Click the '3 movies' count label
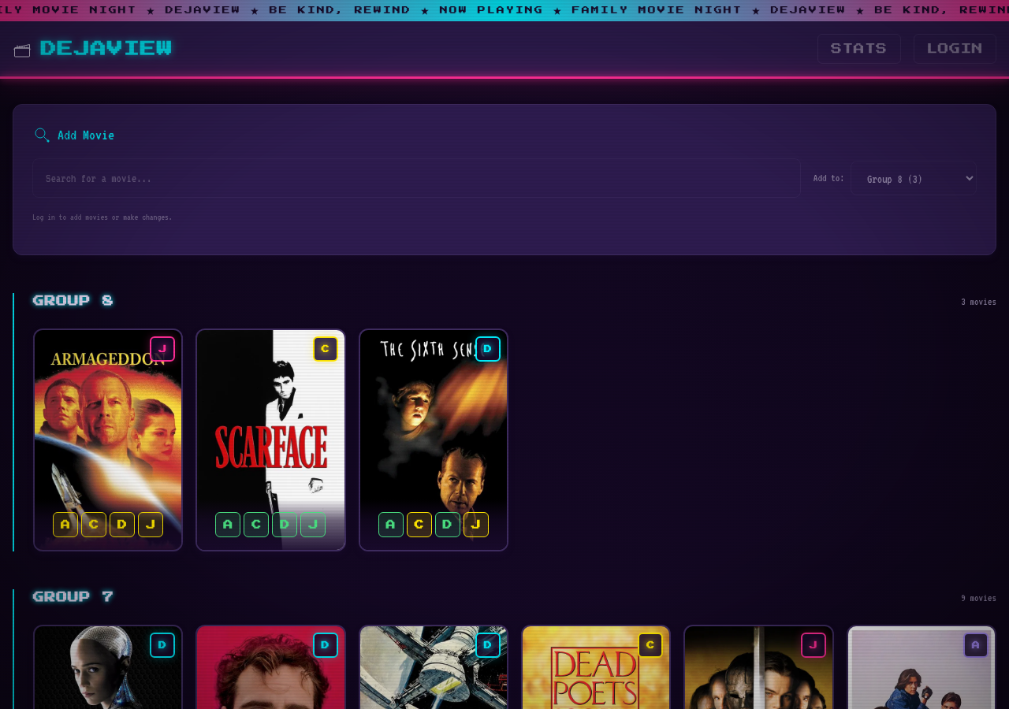Viewport: 1009px width, 709px height. [978, 302]
